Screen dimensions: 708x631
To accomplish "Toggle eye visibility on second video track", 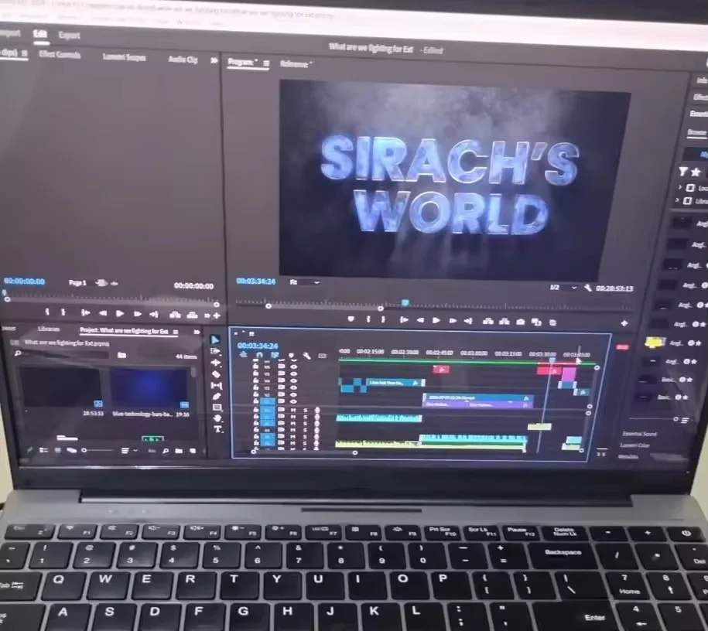I will 294,367.
